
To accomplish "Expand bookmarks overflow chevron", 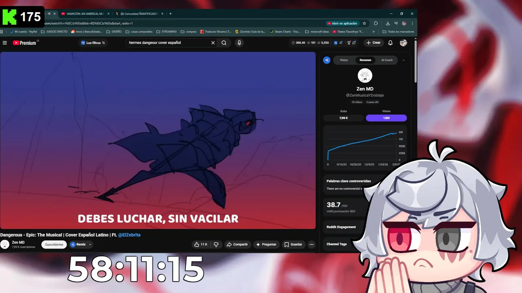I will click(374, 31).
